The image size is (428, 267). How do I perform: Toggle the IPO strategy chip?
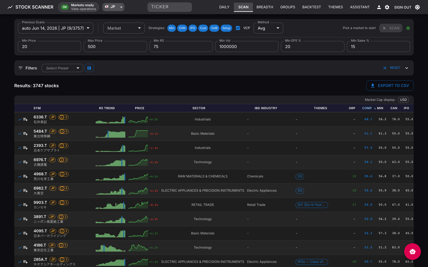pos(193,28)
